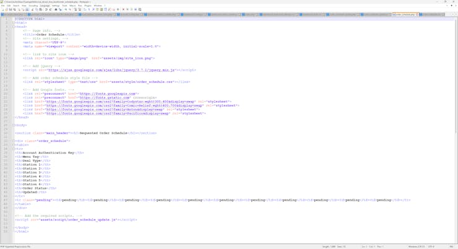Image resolution: width=458 pixels, height=249 pixels.
Task: Toggle file monitoring eye icon
Action: point(118,9)
